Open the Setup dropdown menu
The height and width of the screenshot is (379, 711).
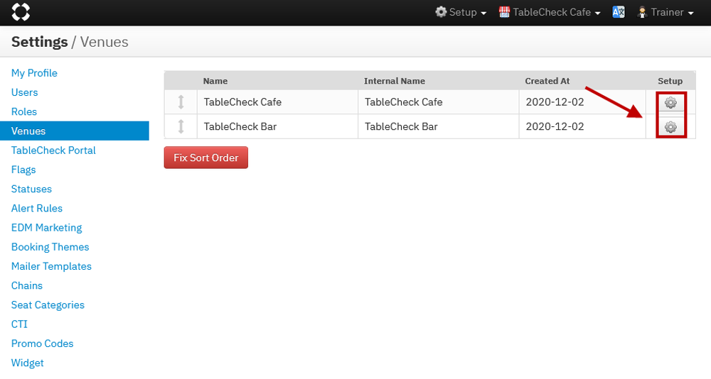tap(461, 12)
